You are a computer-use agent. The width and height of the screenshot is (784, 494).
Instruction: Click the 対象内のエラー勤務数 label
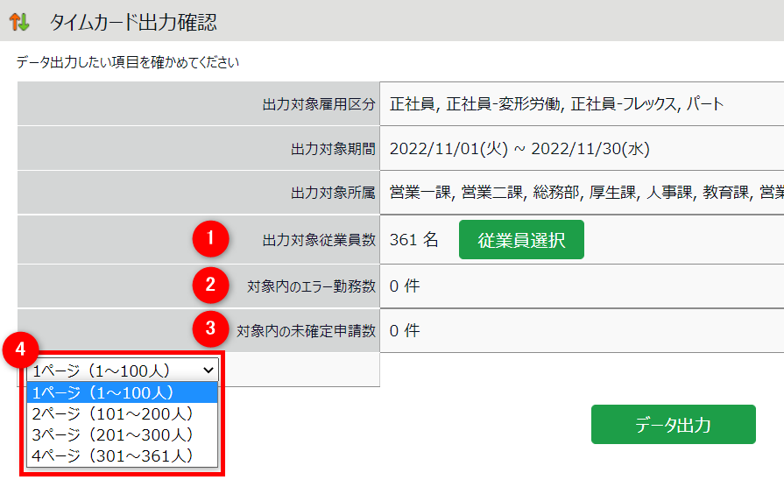pyautogui.click(x=312, y=286)
